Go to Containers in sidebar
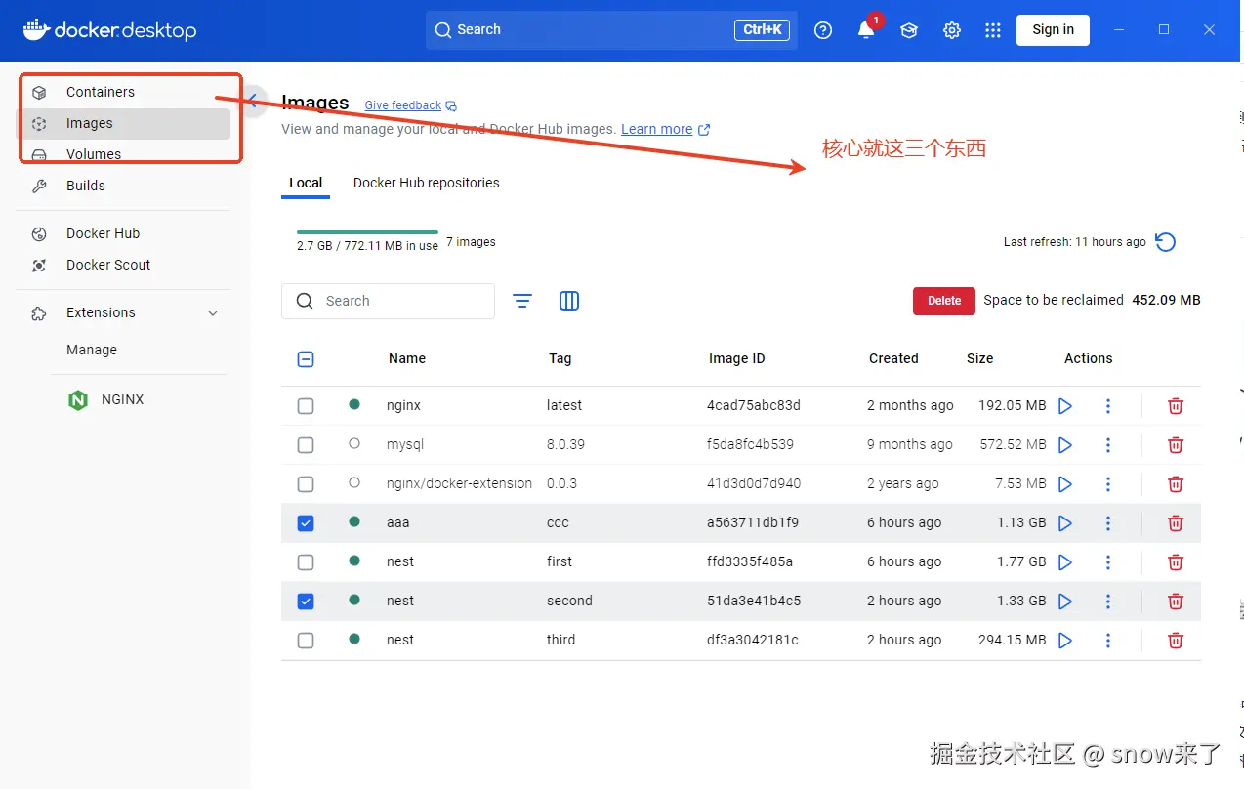The image size is (1244, 789). tap(124, 92)
